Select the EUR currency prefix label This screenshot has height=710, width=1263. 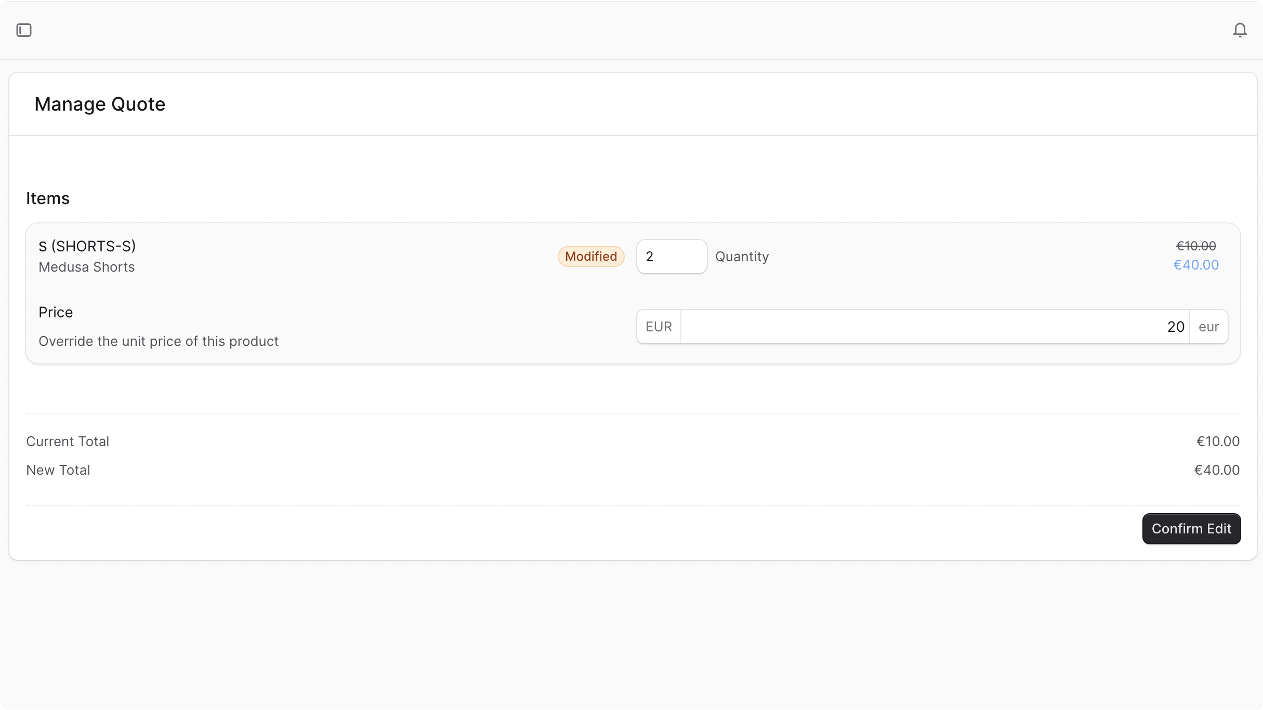658,326
